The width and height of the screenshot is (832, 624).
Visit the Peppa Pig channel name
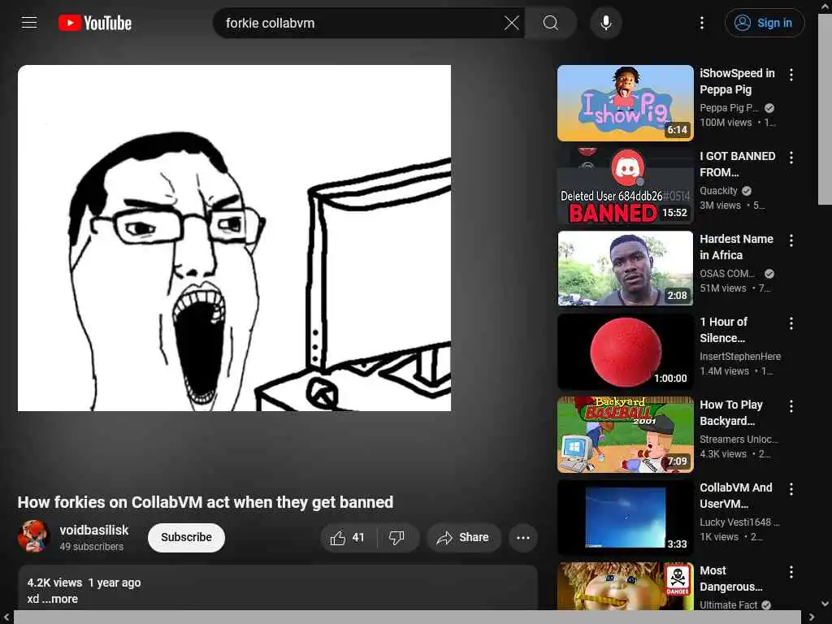pos(729,108)
